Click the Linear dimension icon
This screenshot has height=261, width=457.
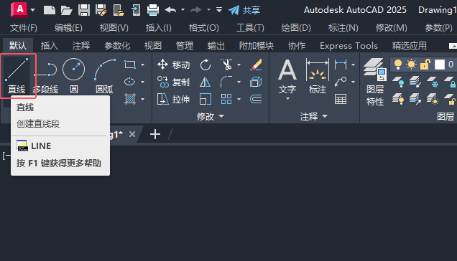click(x=341, y=65)
